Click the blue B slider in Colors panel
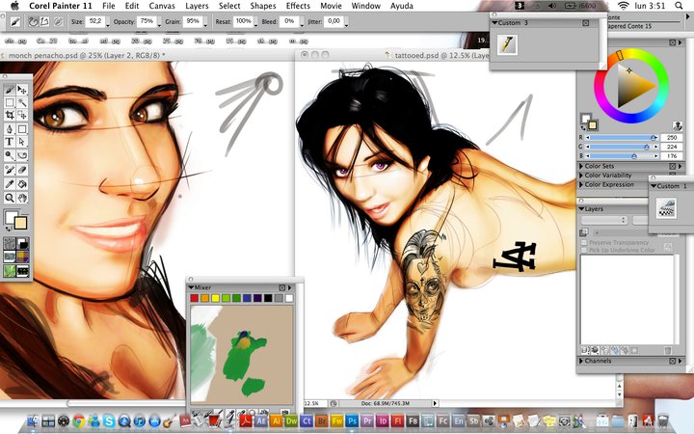 622,156
